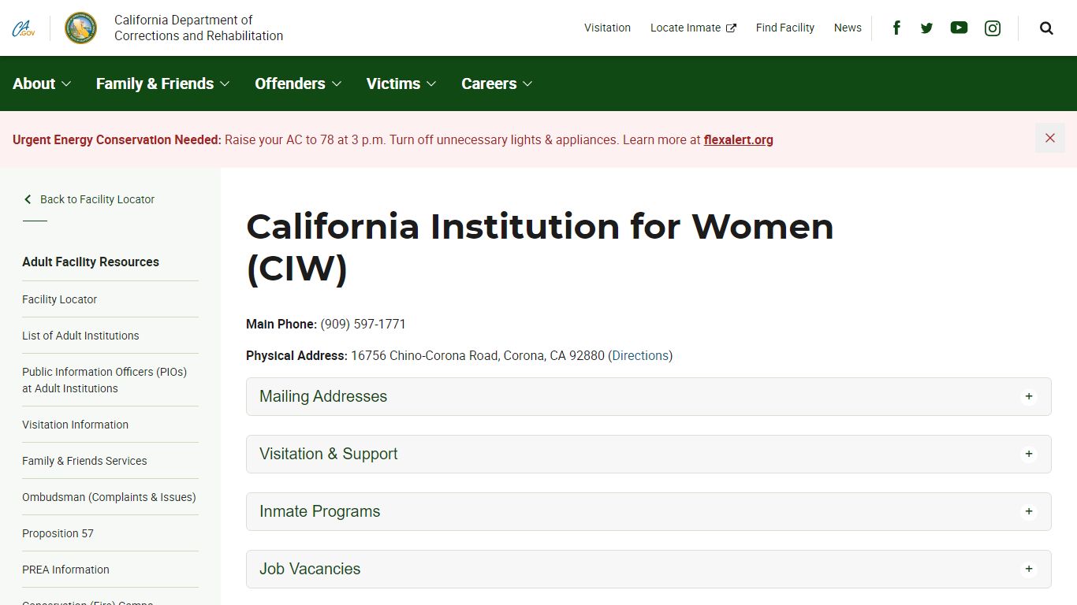Expand the Mailing Addresses section

pos(648,396)
